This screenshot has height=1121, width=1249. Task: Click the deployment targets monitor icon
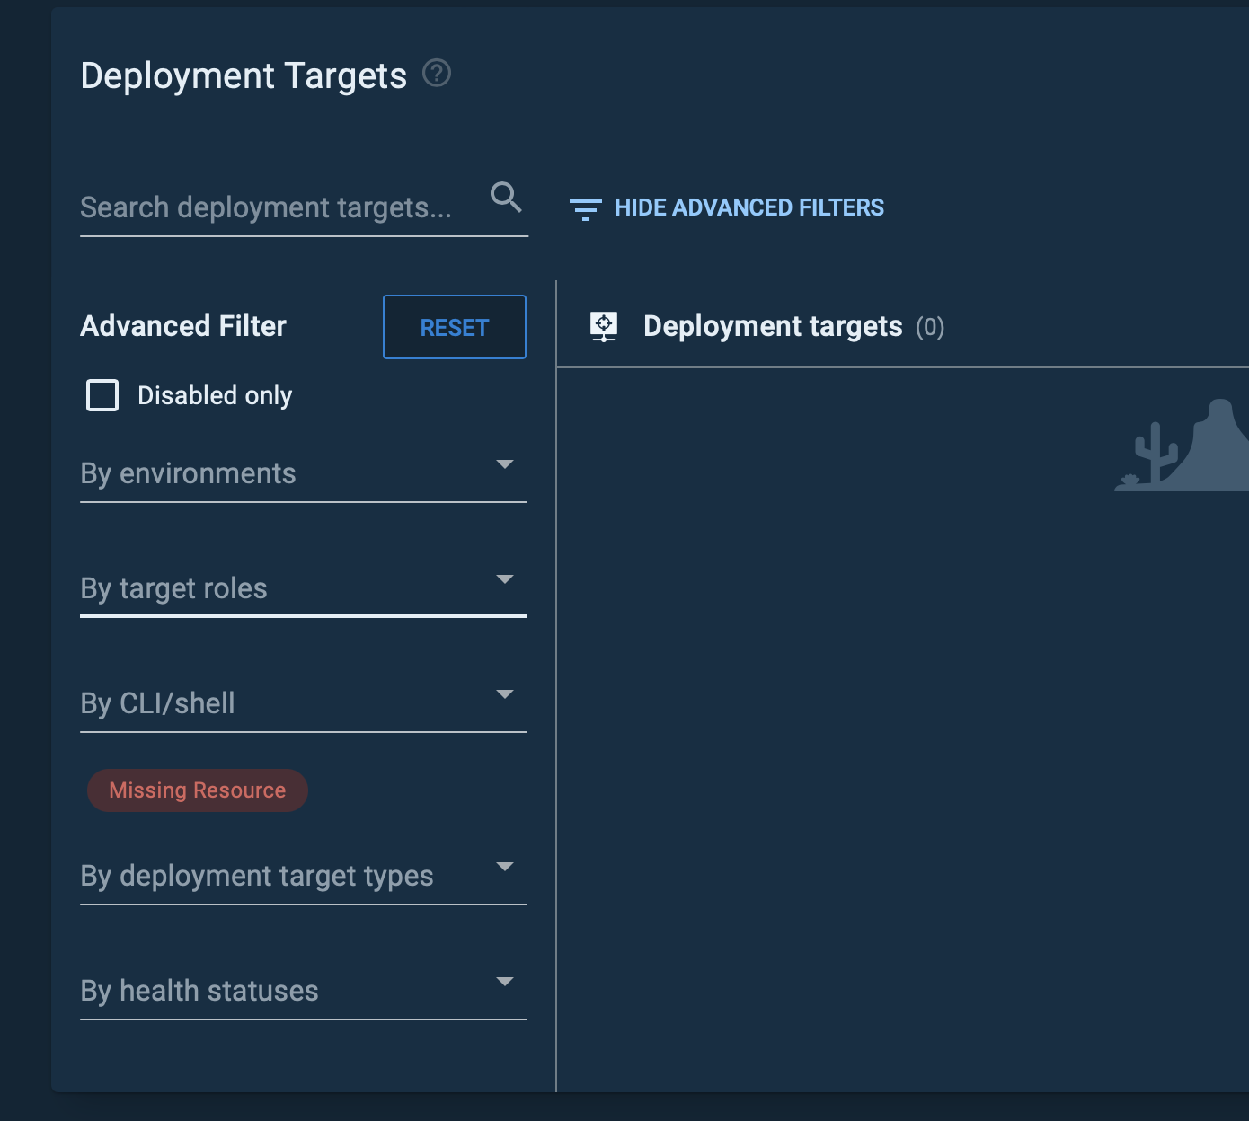click(604, 326)
